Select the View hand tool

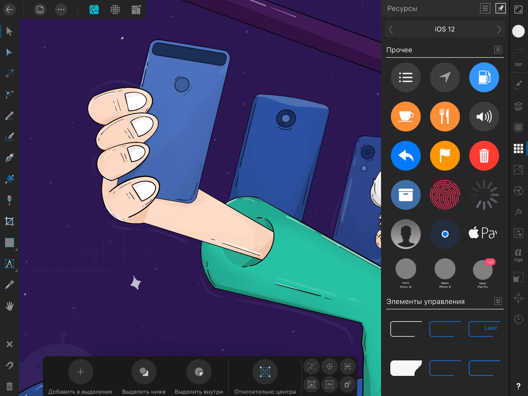pyautogui.click(x=9, y=306)
